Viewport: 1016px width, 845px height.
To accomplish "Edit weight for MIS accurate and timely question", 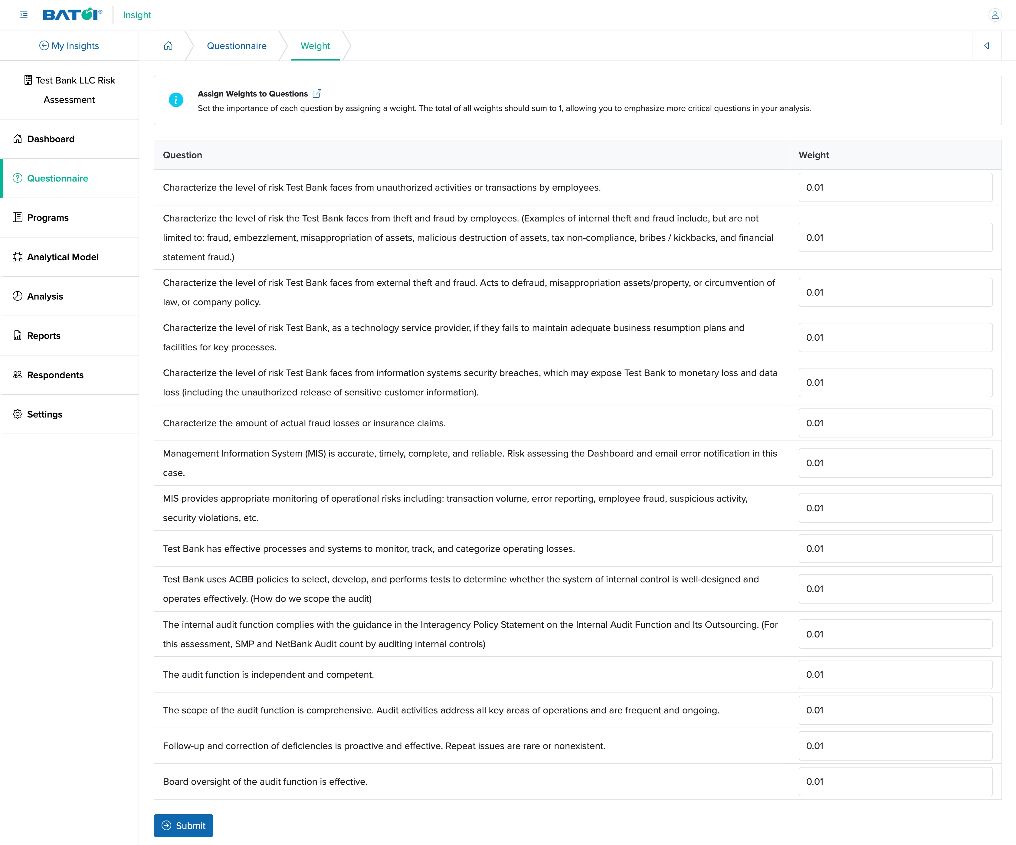I will (896, 463).
